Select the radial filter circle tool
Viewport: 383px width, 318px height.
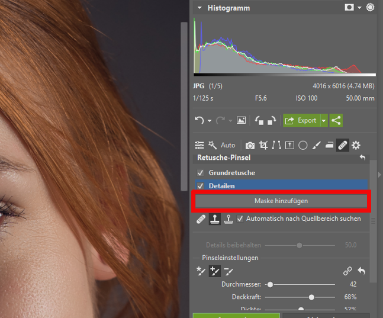[x=303, y=145]
